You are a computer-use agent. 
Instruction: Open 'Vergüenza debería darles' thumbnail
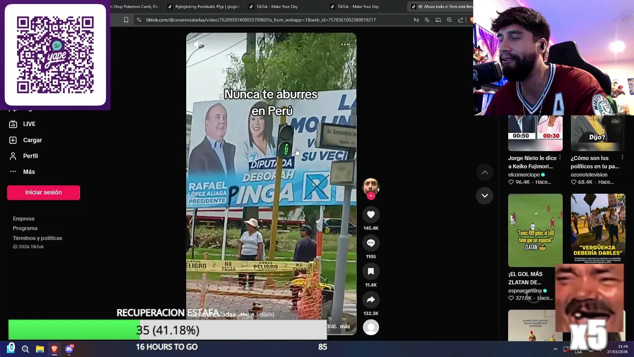point(598,230)
